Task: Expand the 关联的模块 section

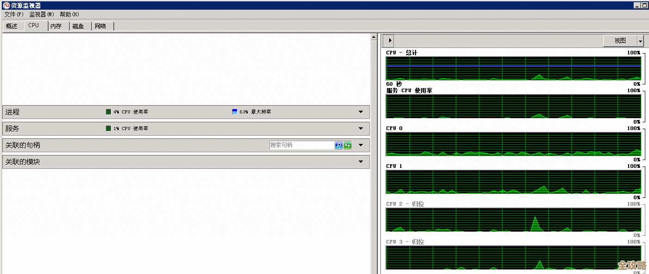Action: pos(361,162)
